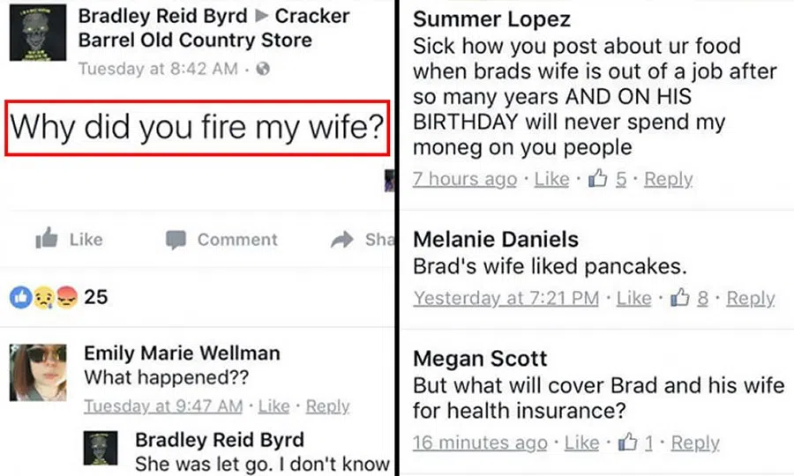Reply to Summer Lopez's comment

pos(668,179)
